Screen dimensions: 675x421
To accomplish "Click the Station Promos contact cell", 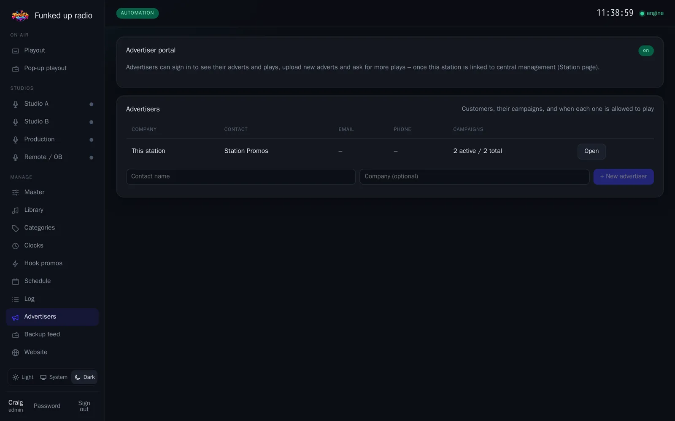I will click(246, 151).
